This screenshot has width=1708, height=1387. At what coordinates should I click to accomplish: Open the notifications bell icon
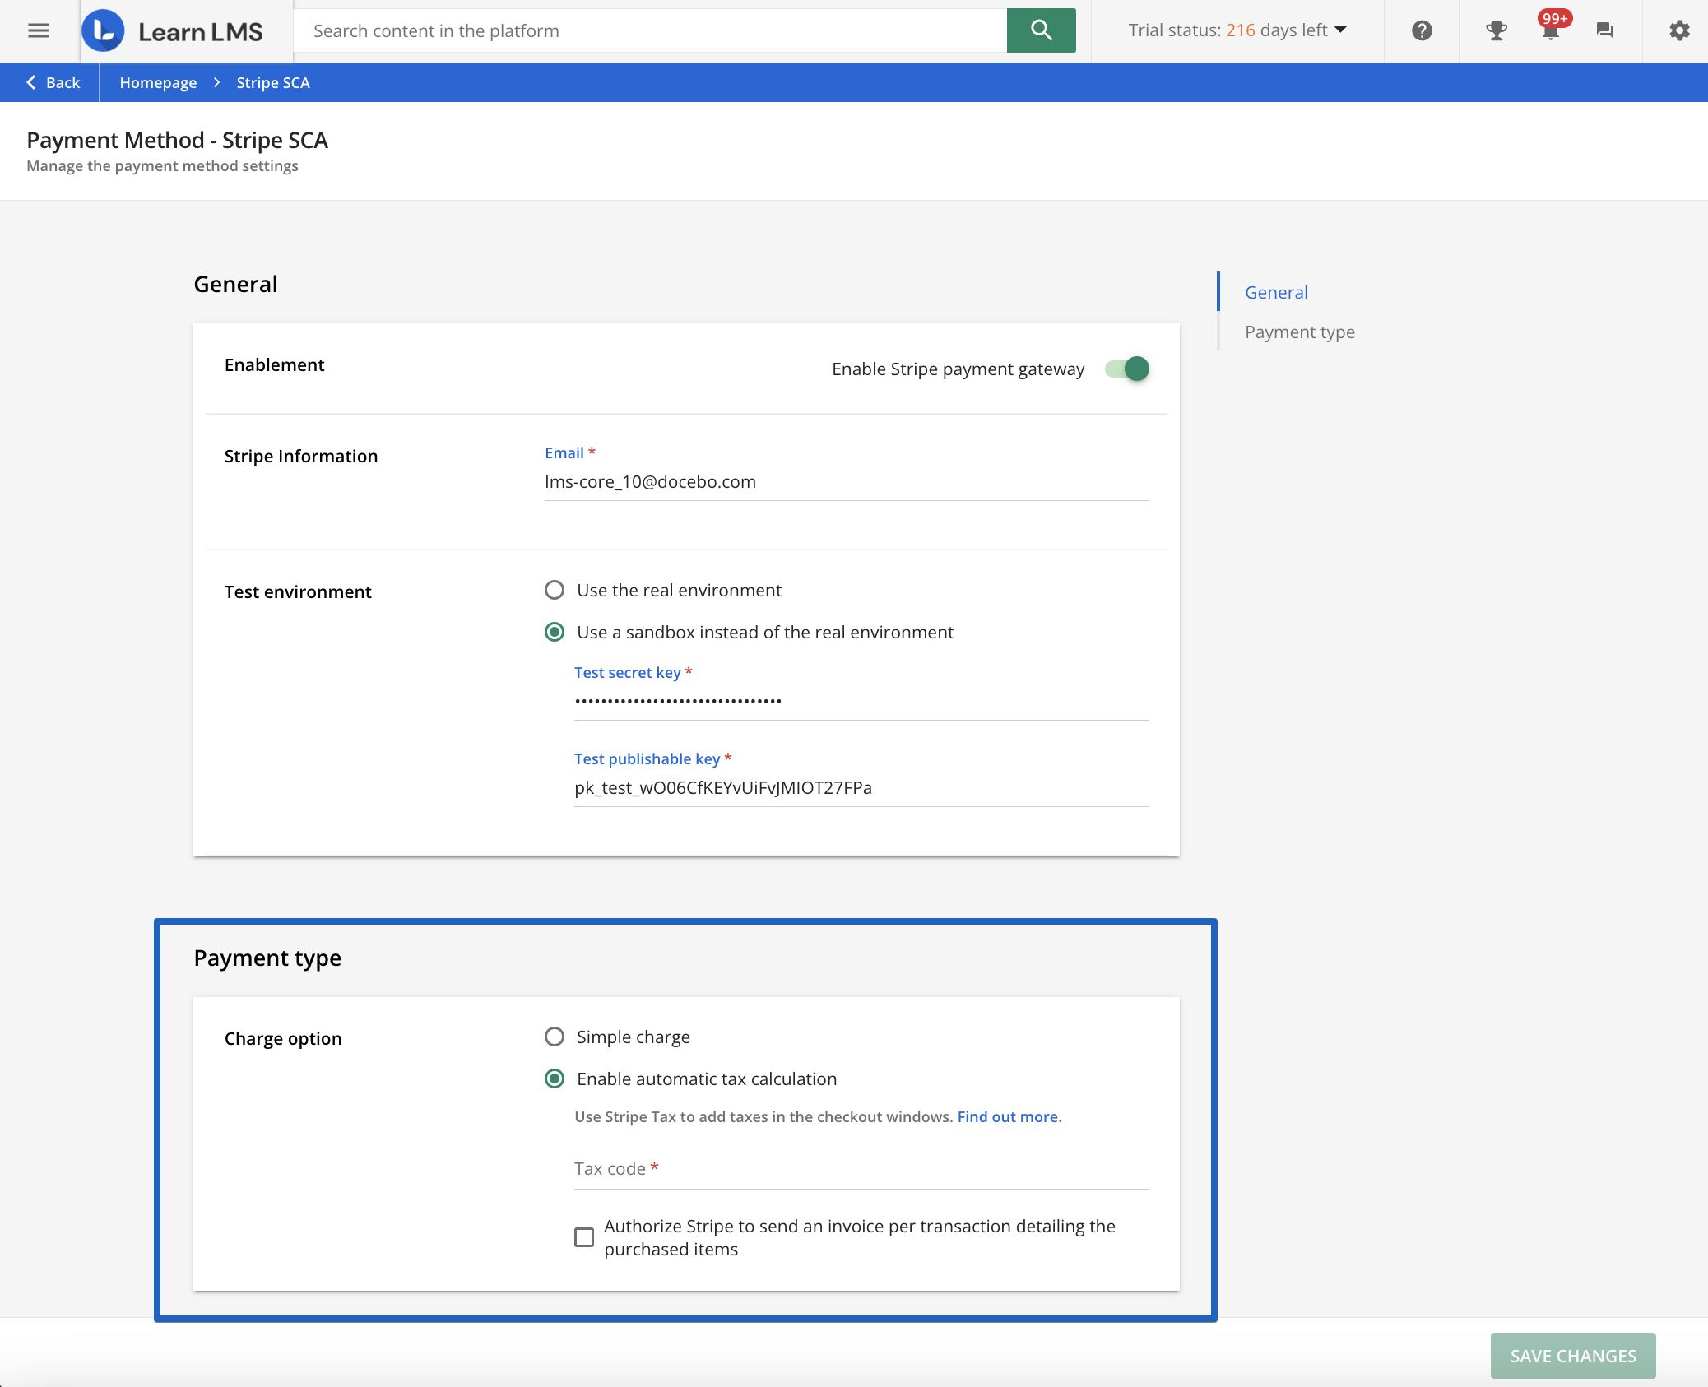coord(1550,33)
